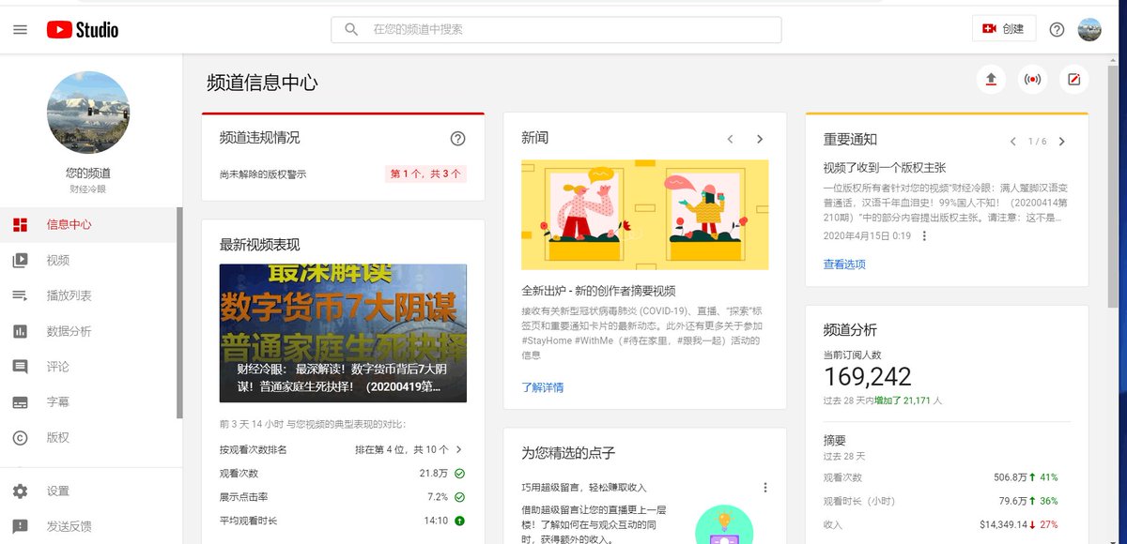1127x544 pixels.
Task: Click the playlists list icon in sidebar
Action: pos(20,295)
